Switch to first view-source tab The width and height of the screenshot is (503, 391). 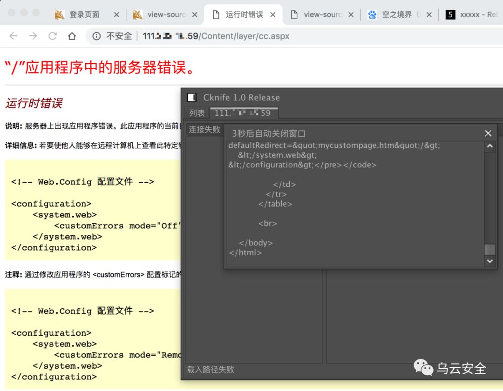click(x=166, y=14)
